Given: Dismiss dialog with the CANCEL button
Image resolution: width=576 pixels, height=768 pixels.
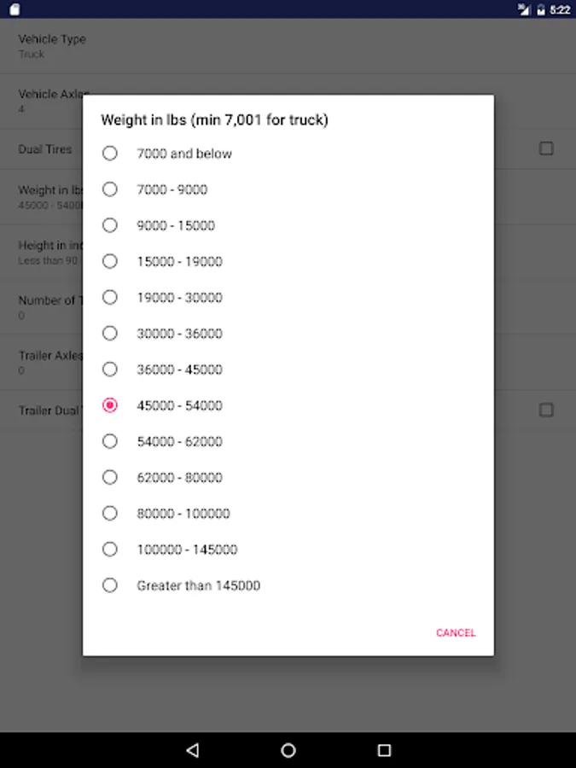Looking at the screenshot, I should coord(456,632).
